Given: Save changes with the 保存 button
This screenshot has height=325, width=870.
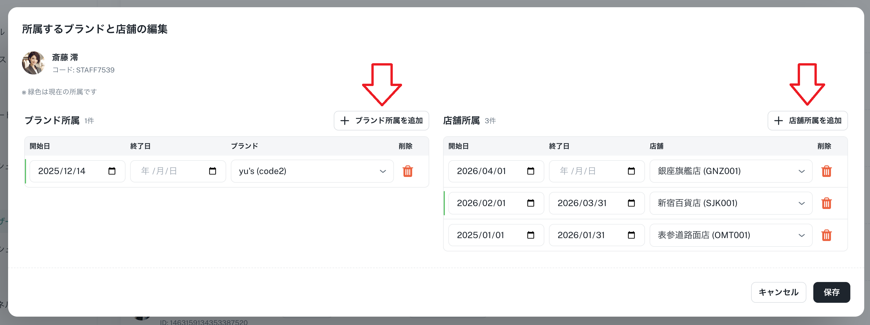Looking at the screenshot, I should pos(831,292).
